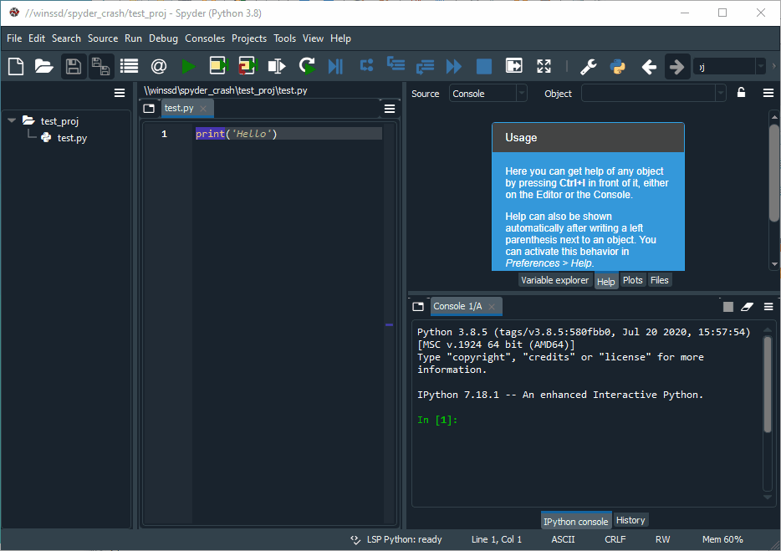Click the working directory path field
The height and width of the screenshot is (551, 781).
724,66
